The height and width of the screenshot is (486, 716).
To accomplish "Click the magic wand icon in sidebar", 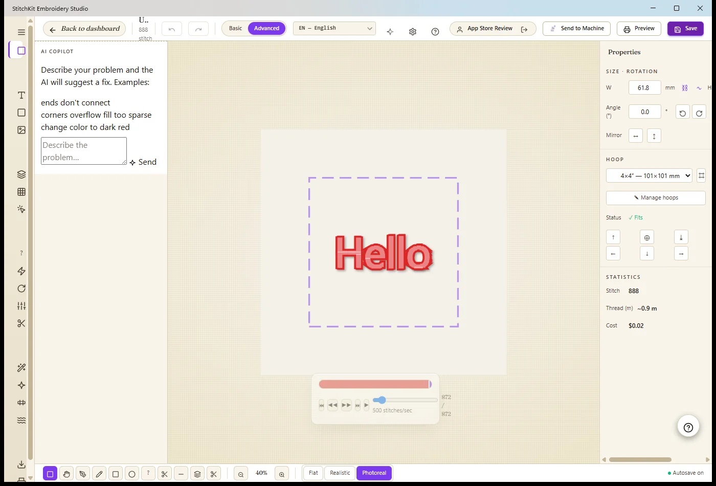I will click(21, 368).
